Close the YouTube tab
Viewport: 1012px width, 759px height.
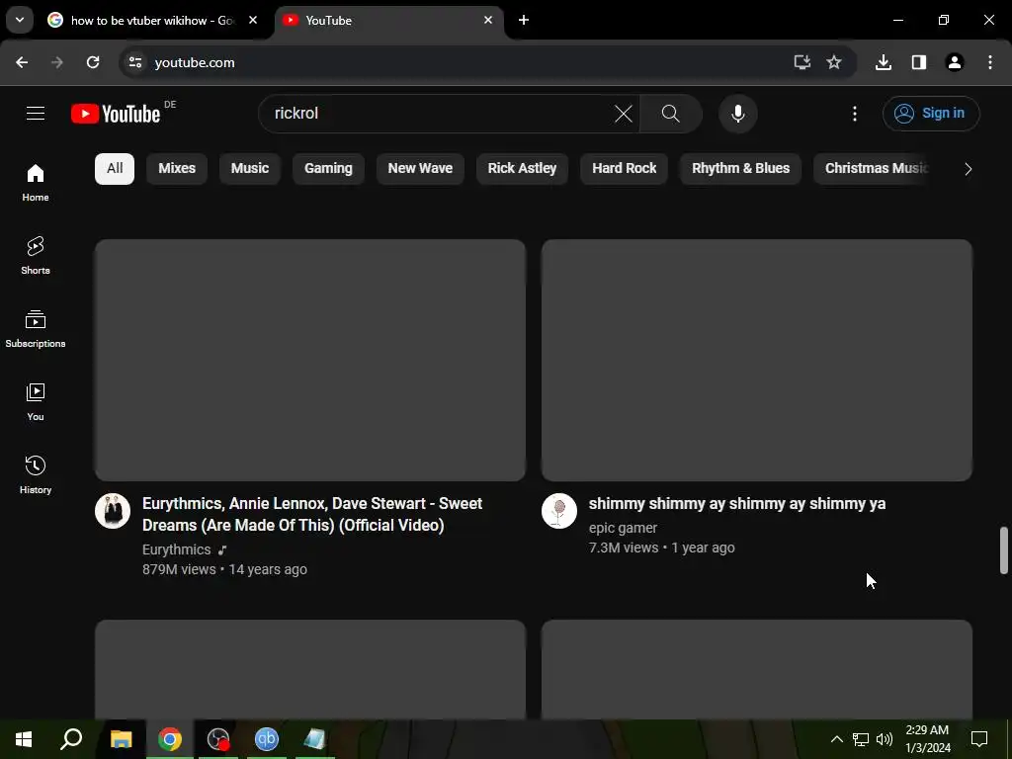(x=488, y=21)
